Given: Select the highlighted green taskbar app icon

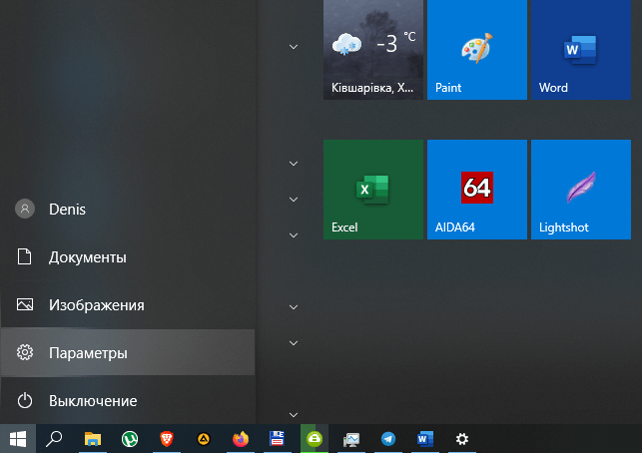Looking at the screenshot, I should pos(315,439).
